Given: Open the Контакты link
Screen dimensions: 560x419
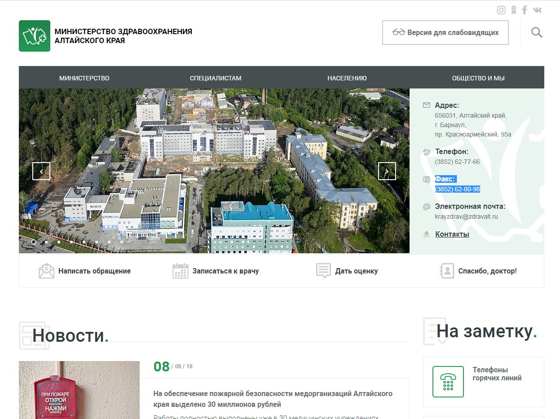Looking at the screenshot, I should pyautogui.click(x=452, y=234).
